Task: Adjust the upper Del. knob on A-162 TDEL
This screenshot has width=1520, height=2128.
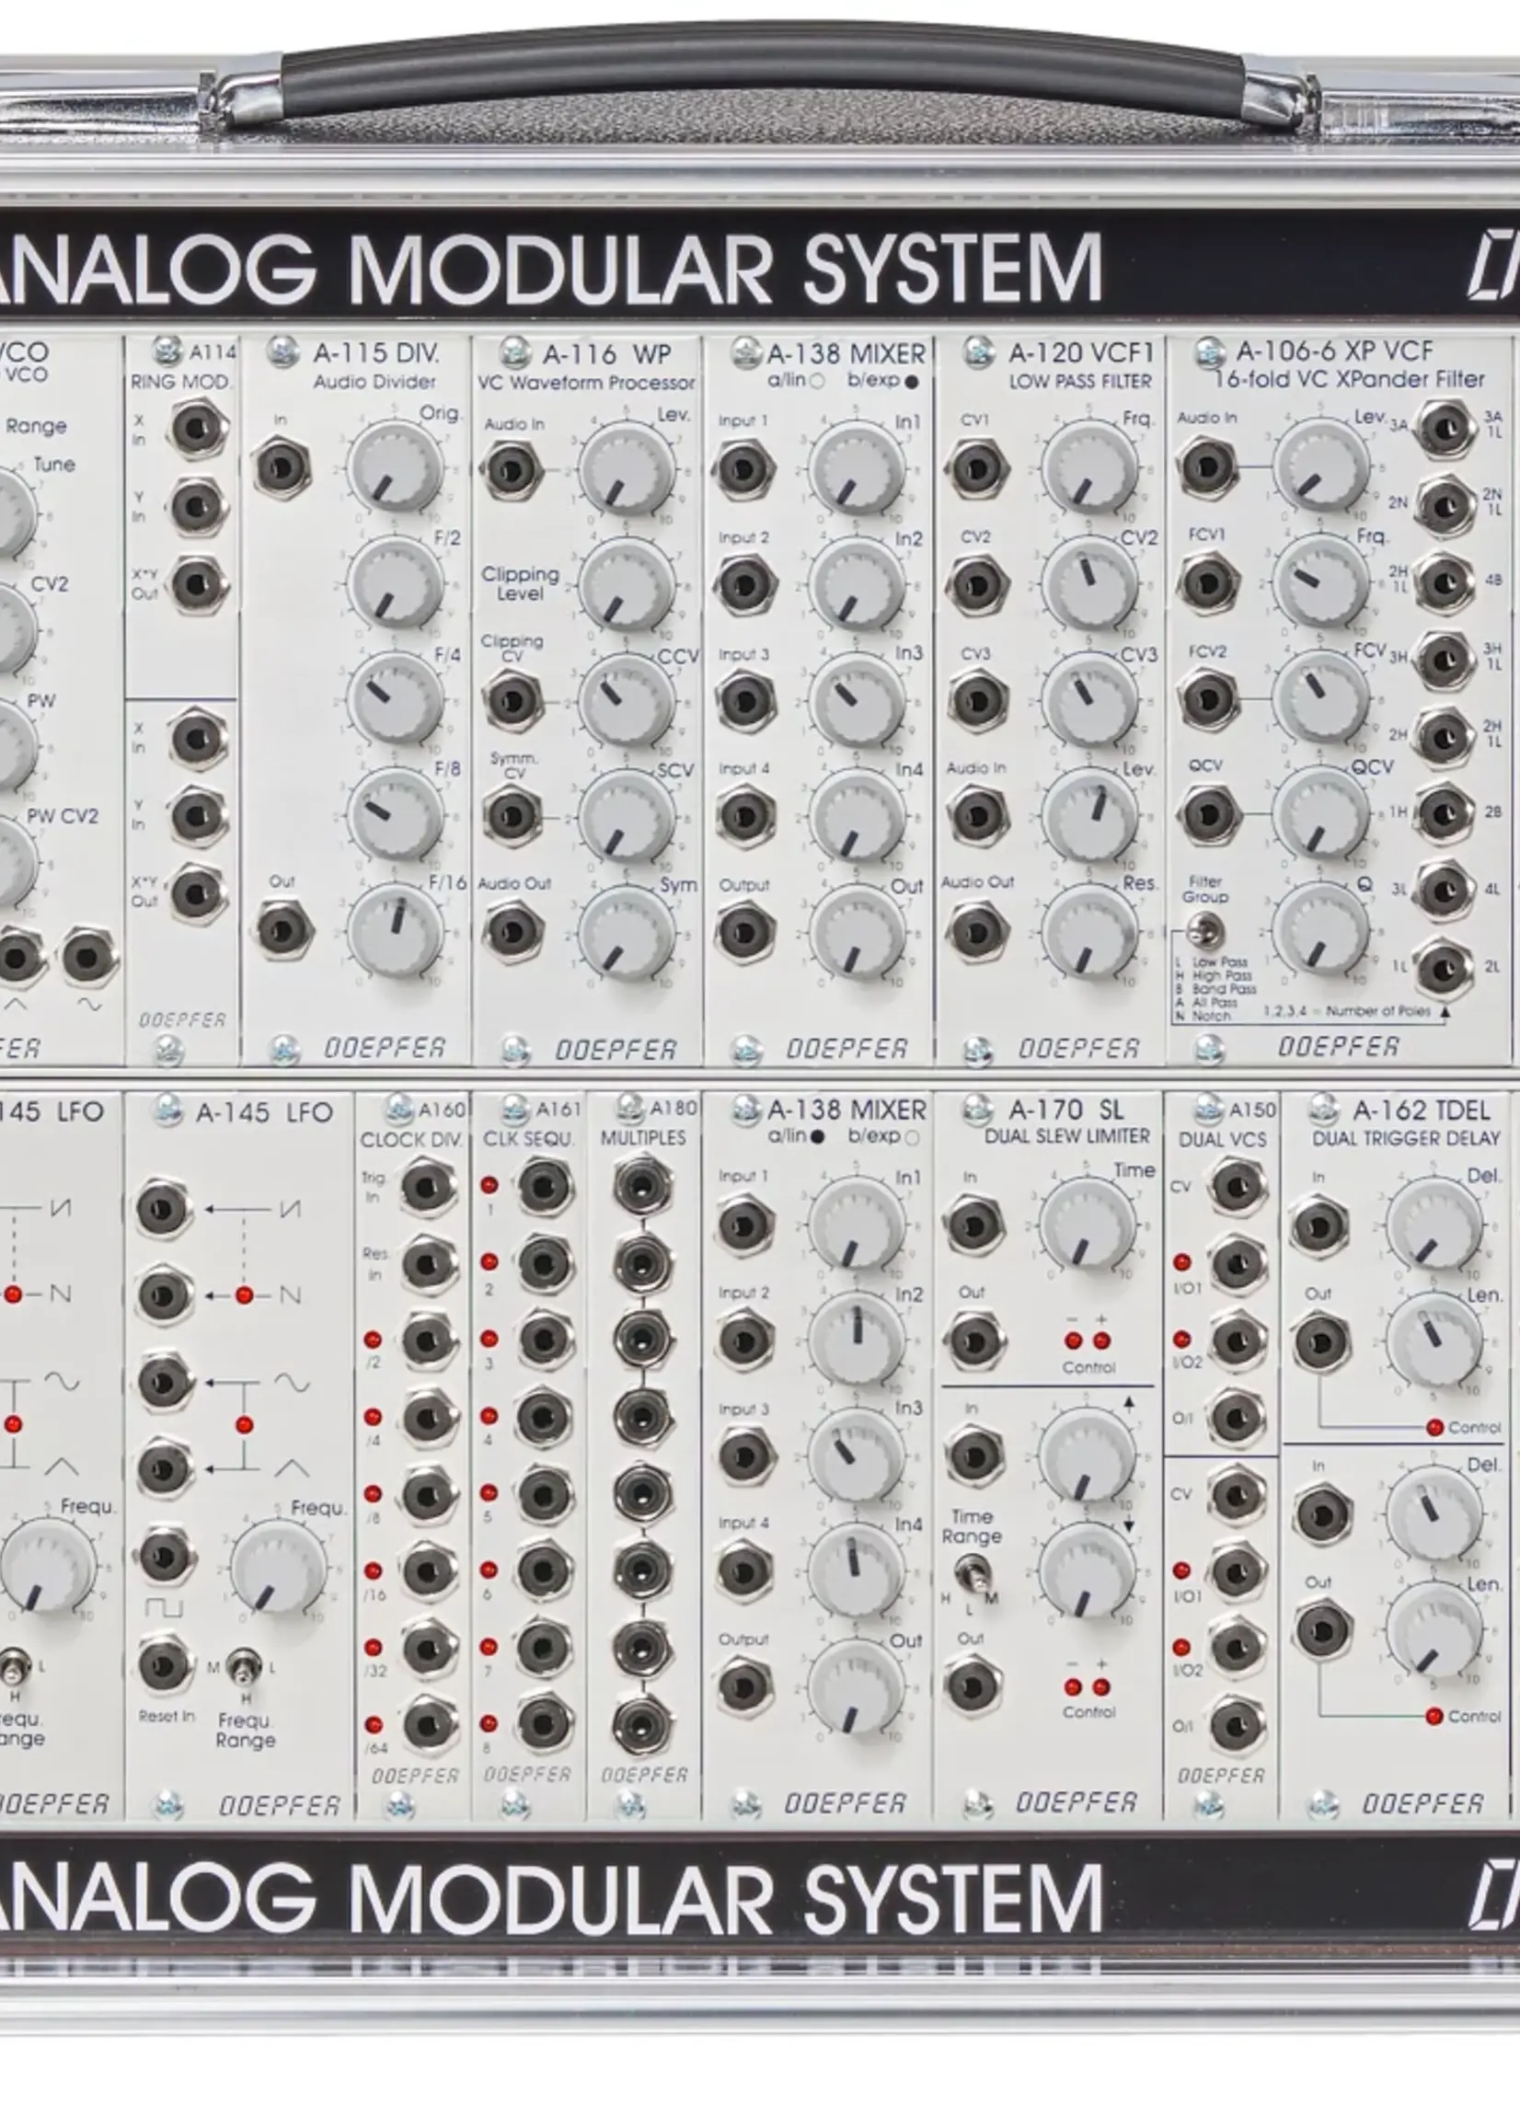Action: click(x=1434, y=1225)
